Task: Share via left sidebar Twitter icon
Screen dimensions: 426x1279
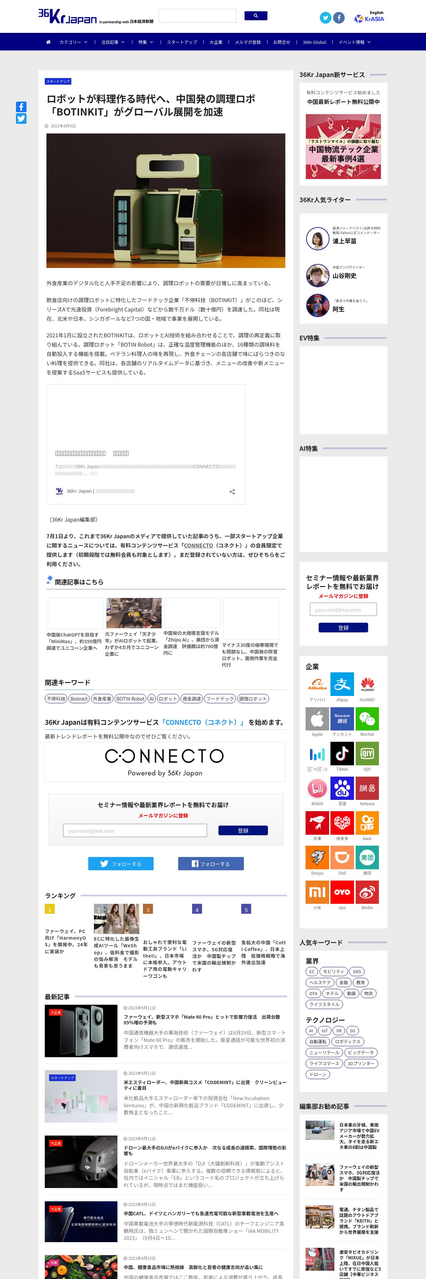Action: (x=21, y=119)
